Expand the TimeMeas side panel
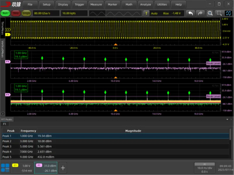 tap(2, 29)
